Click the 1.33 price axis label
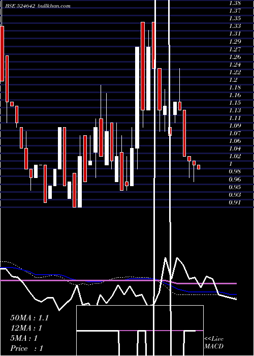 click(235, 26)
